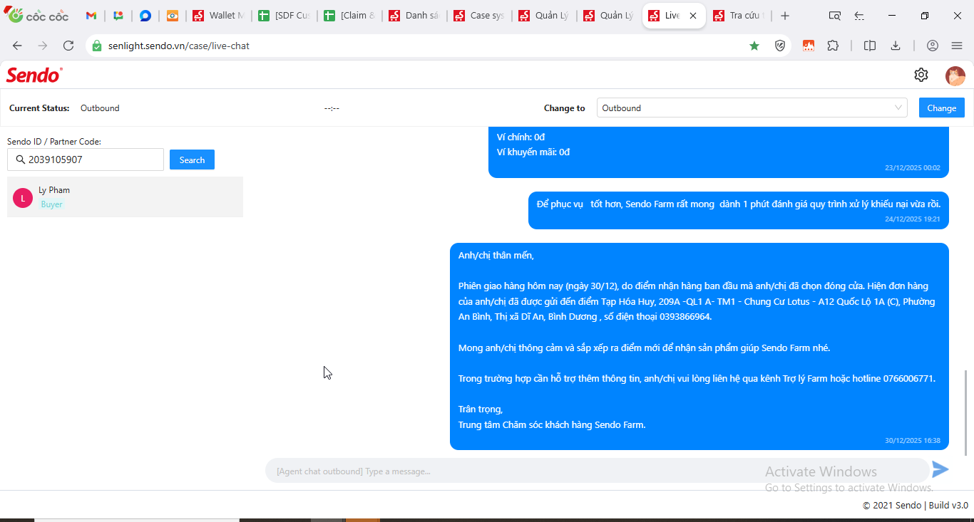
Task: Click the blue Search button
Action: pyautogui.click(x=192, y=160)
